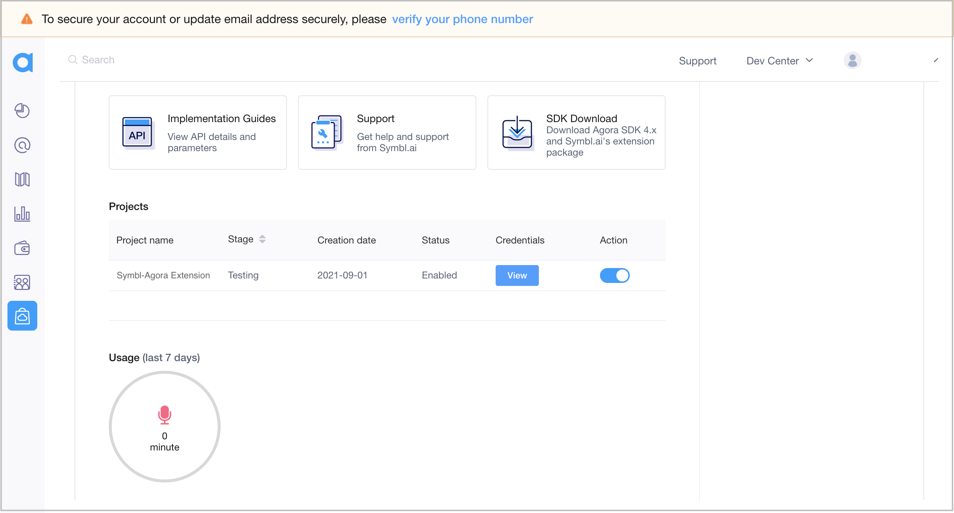Viewport: 954px width, 513px height.
Task: Click the warning triangle icon in banner
Action: pos(27,19)
